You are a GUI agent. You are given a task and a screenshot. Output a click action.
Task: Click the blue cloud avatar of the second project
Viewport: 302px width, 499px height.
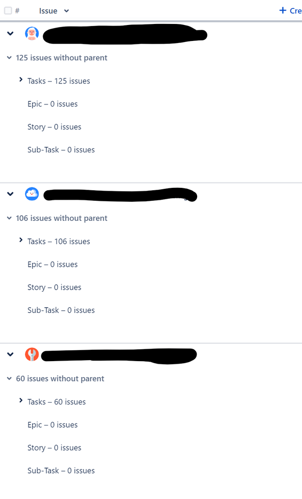click(32, 194)
